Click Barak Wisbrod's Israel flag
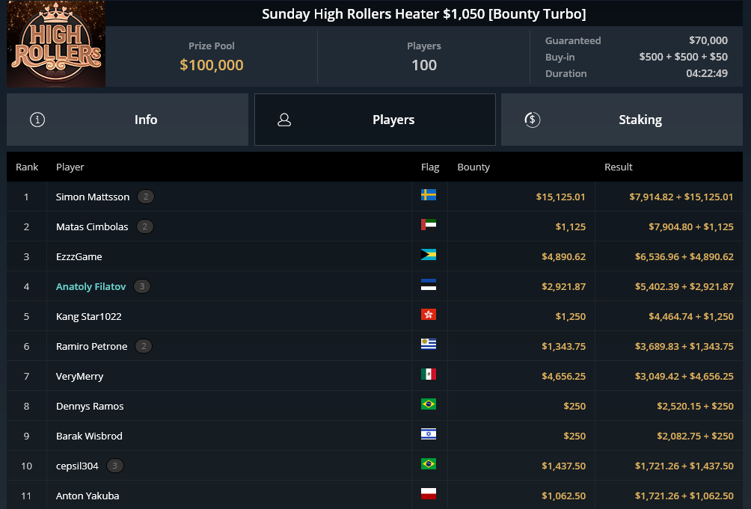This screenshot has width=751, height=509. [x=428, y=434]
